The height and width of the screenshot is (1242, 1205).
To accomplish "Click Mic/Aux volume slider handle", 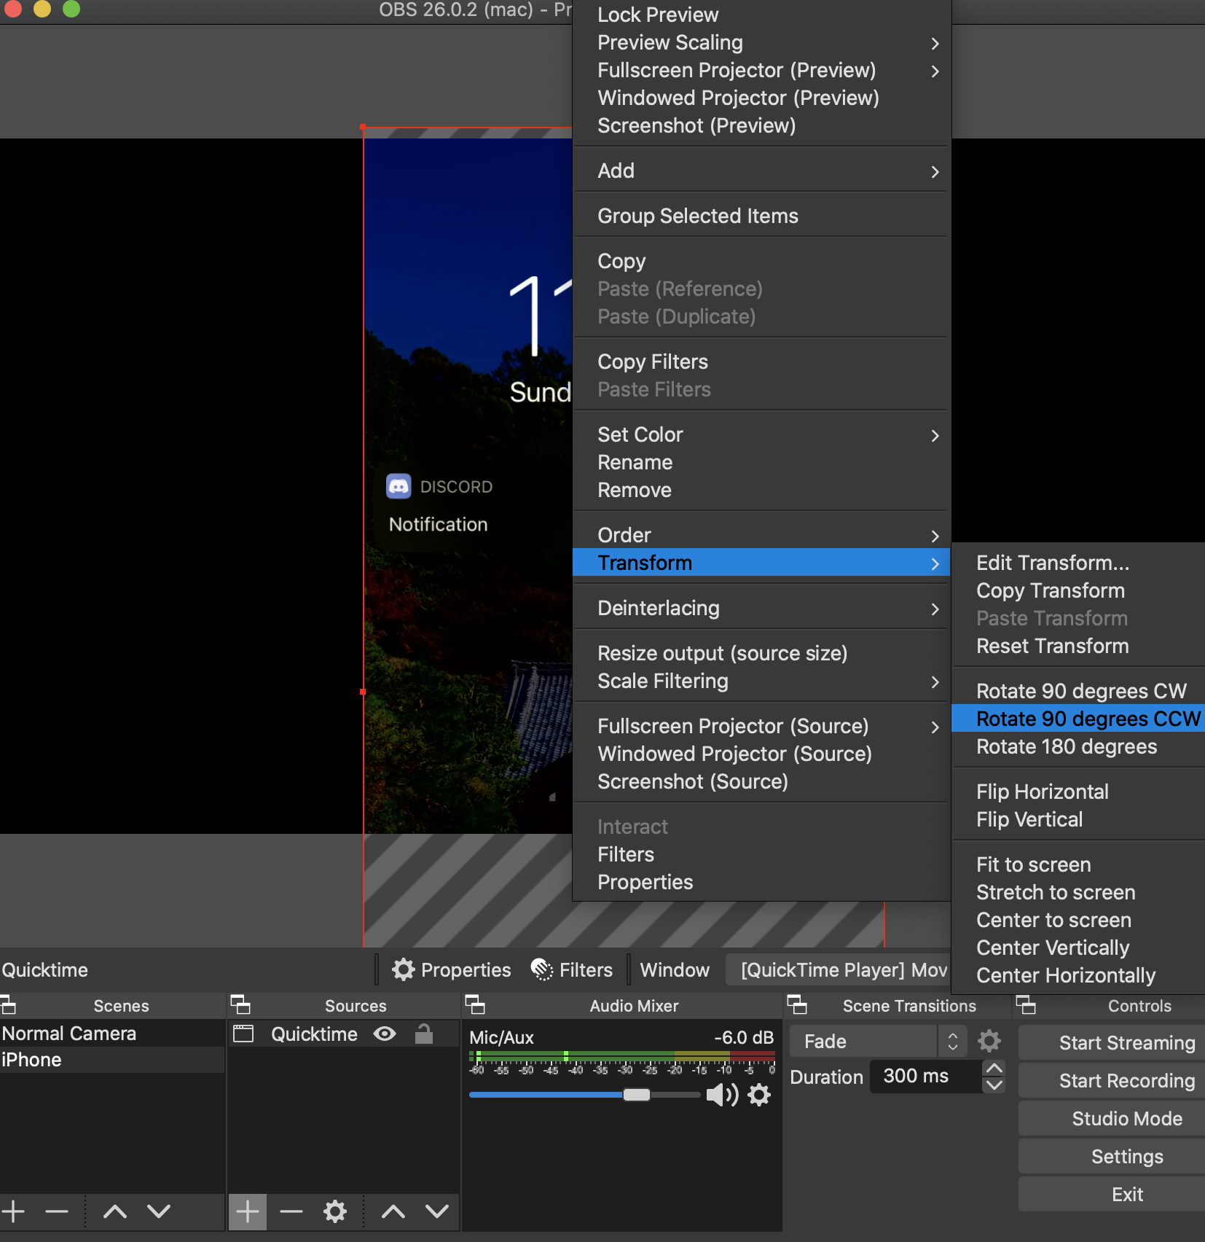I will click(x=636, y=1095).
